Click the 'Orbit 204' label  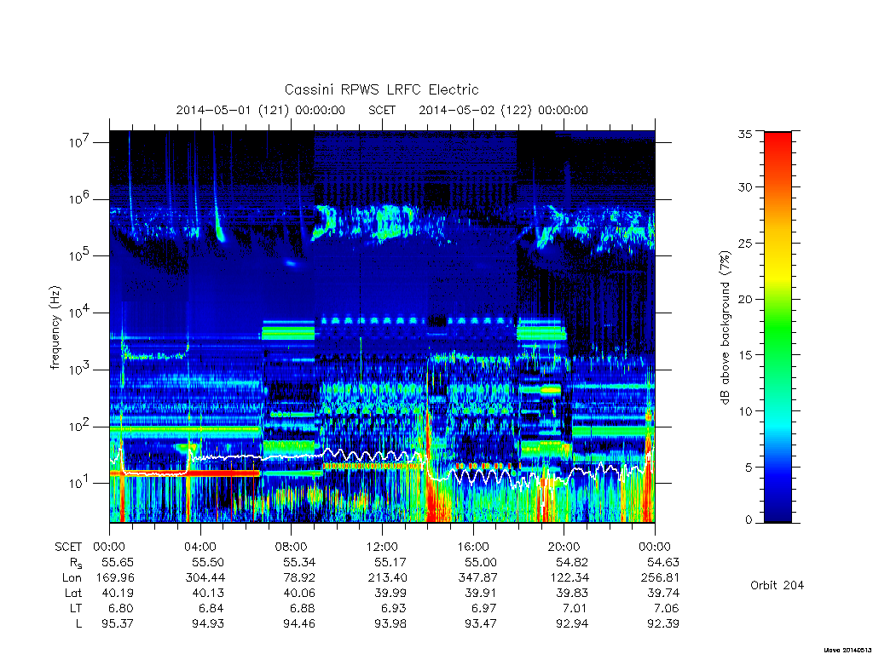tap(777, 585)
